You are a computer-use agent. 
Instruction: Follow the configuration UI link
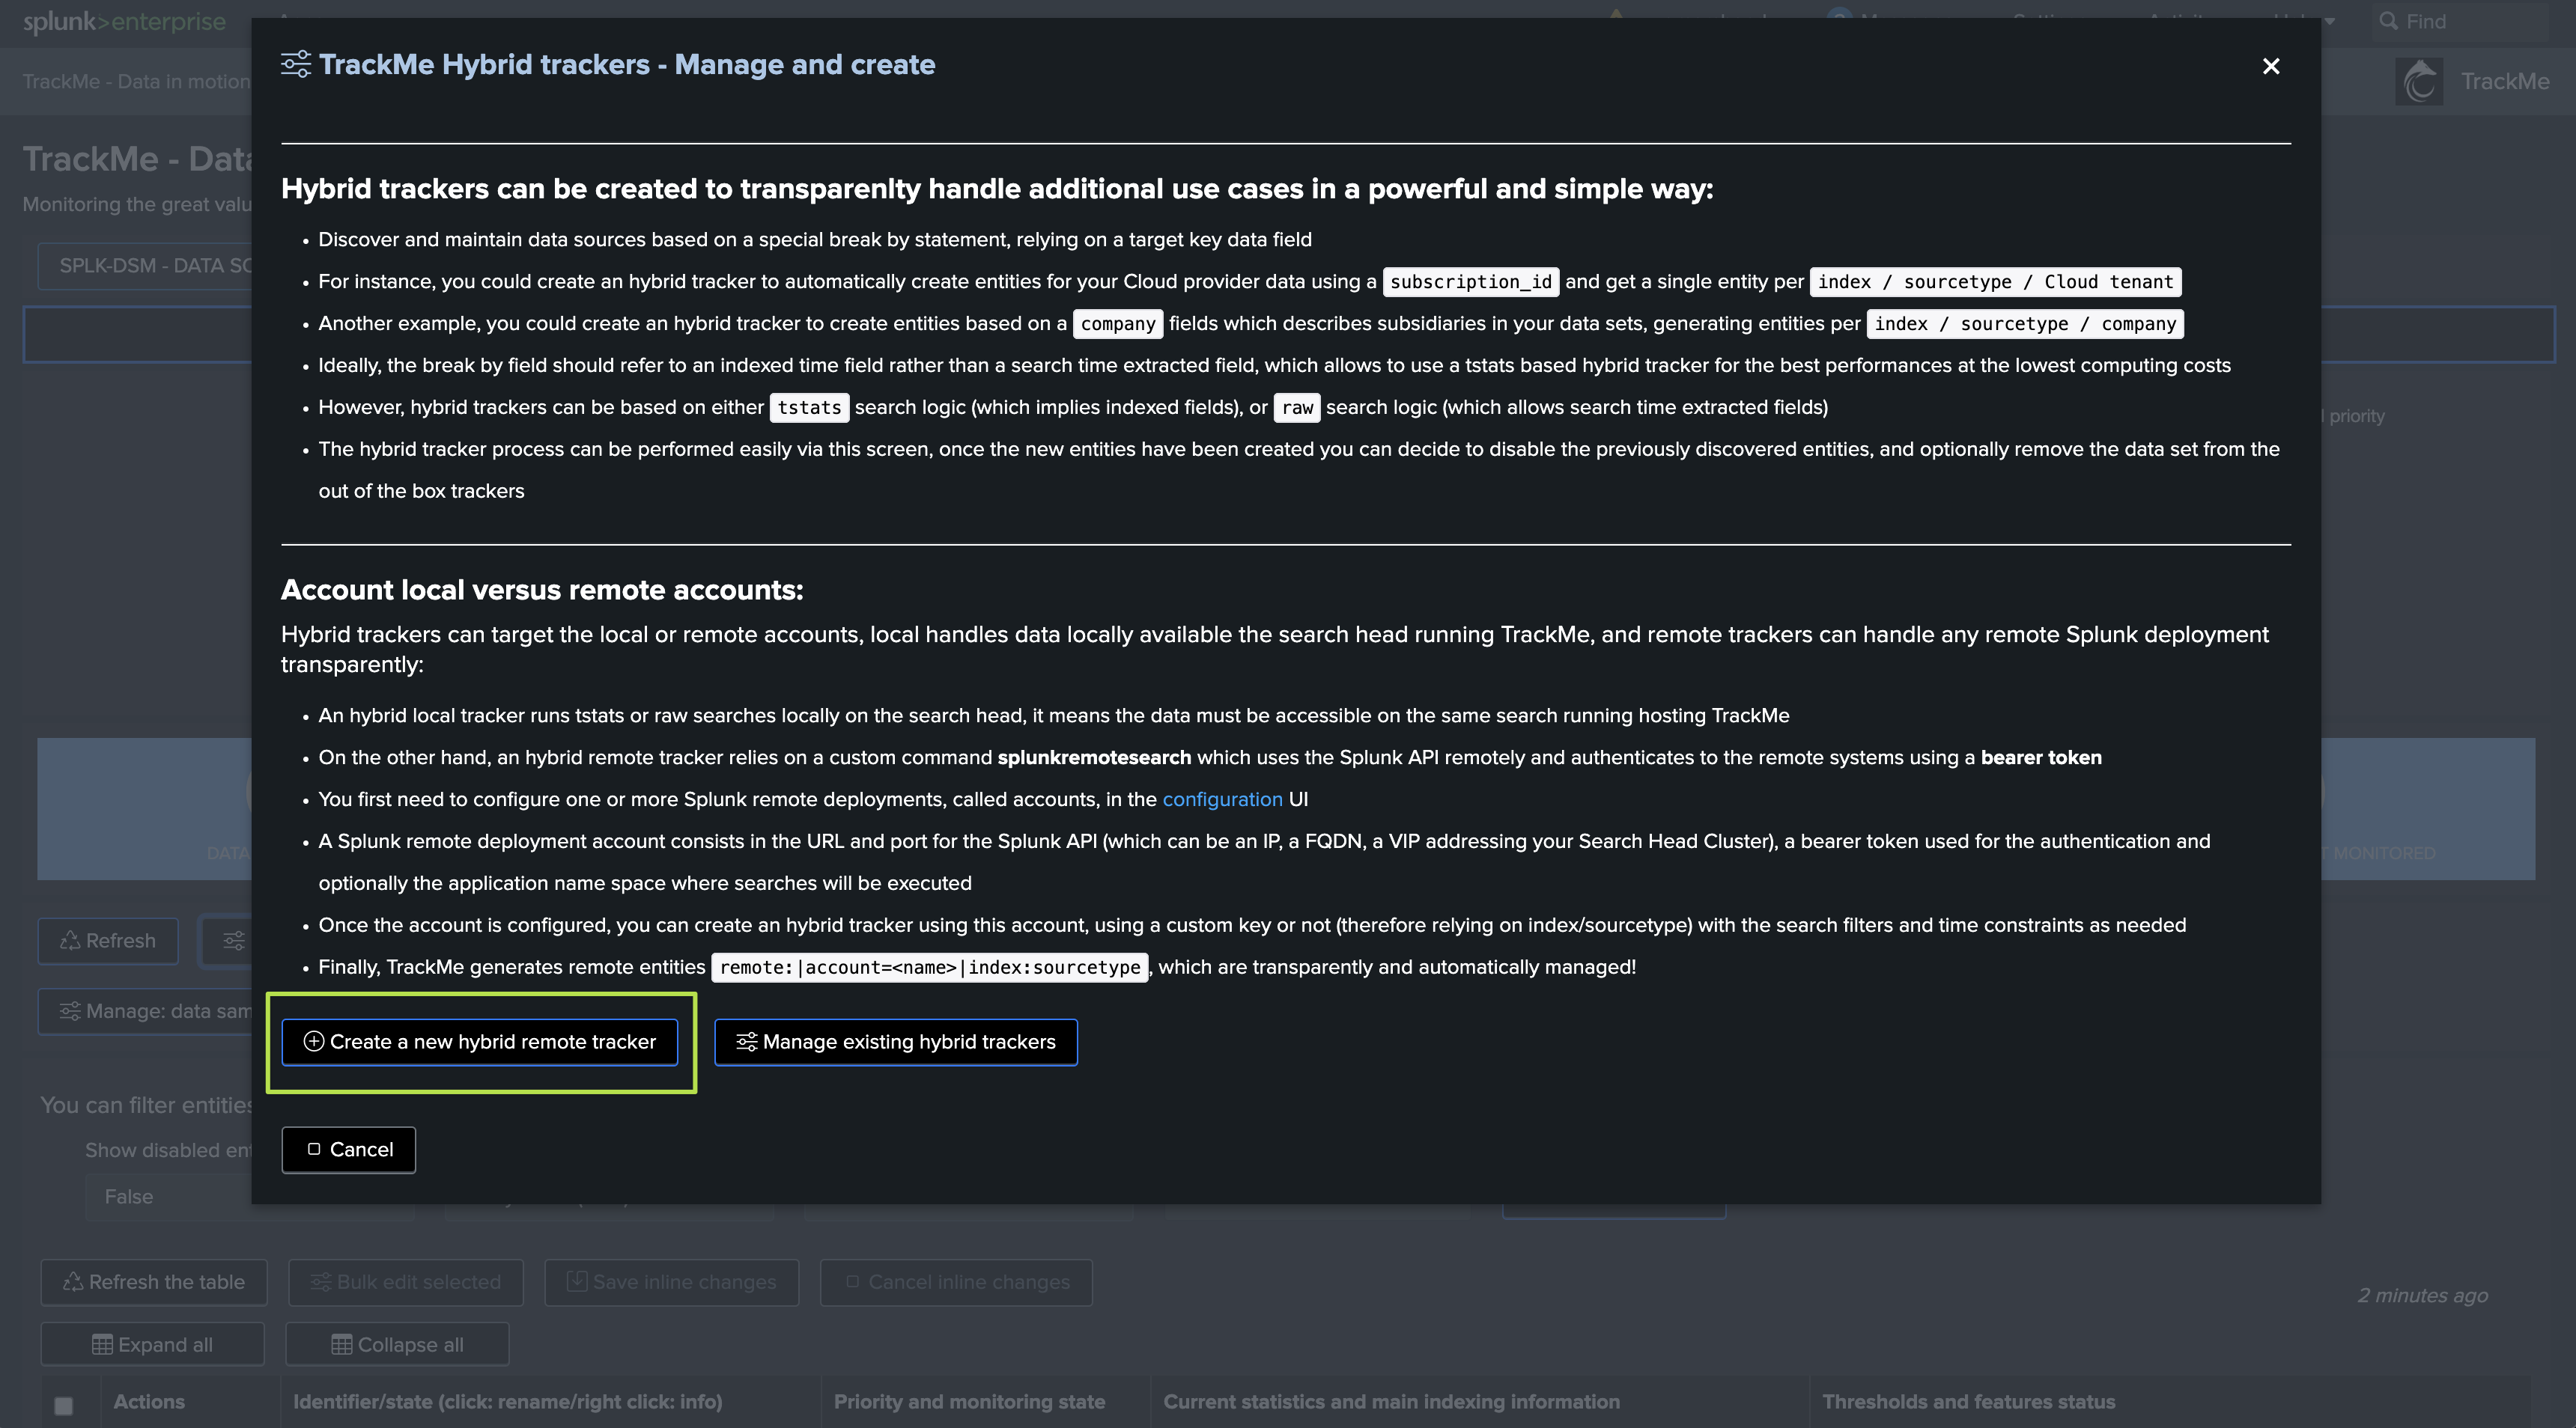pos(1222,799)
